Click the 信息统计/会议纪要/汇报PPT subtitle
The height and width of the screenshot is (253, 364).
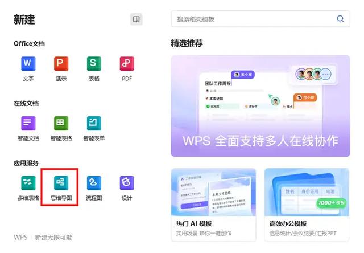[303, 233]
